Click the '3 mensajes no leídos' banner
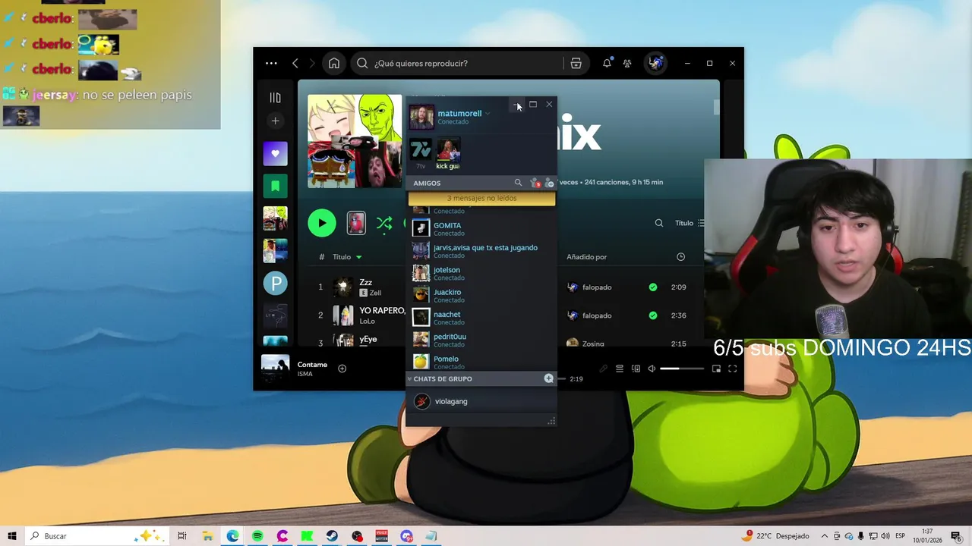This screenshot has height=546, width=972. pyautogui.click(x=481, y=199)
